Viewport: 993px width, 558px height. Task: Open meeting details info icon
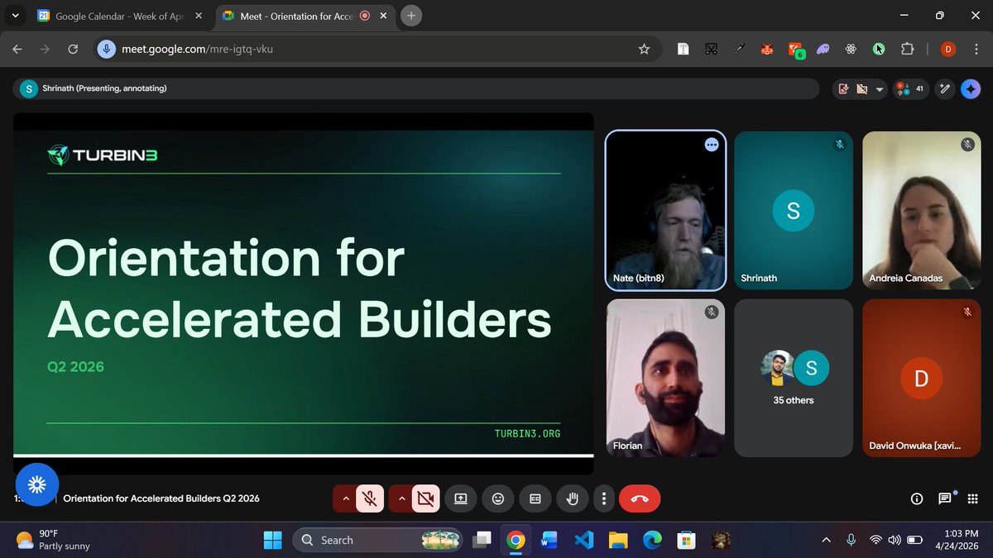click(916, 498)
